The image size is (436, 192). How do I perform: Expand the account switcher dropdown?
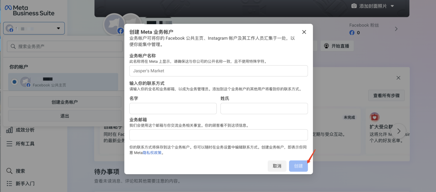pyautogui.click(x=59, y=28)
